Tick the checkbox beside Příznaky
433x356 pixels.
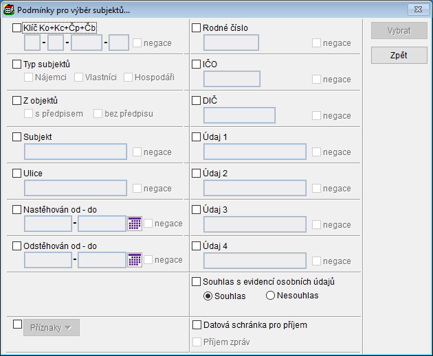click(17, 324)
